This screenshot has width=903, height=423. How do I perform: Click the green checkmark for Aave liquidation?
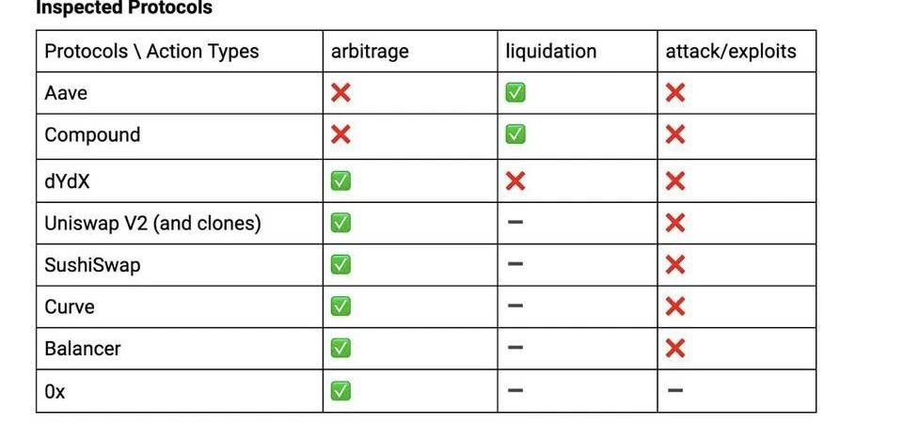pos(515,93)
